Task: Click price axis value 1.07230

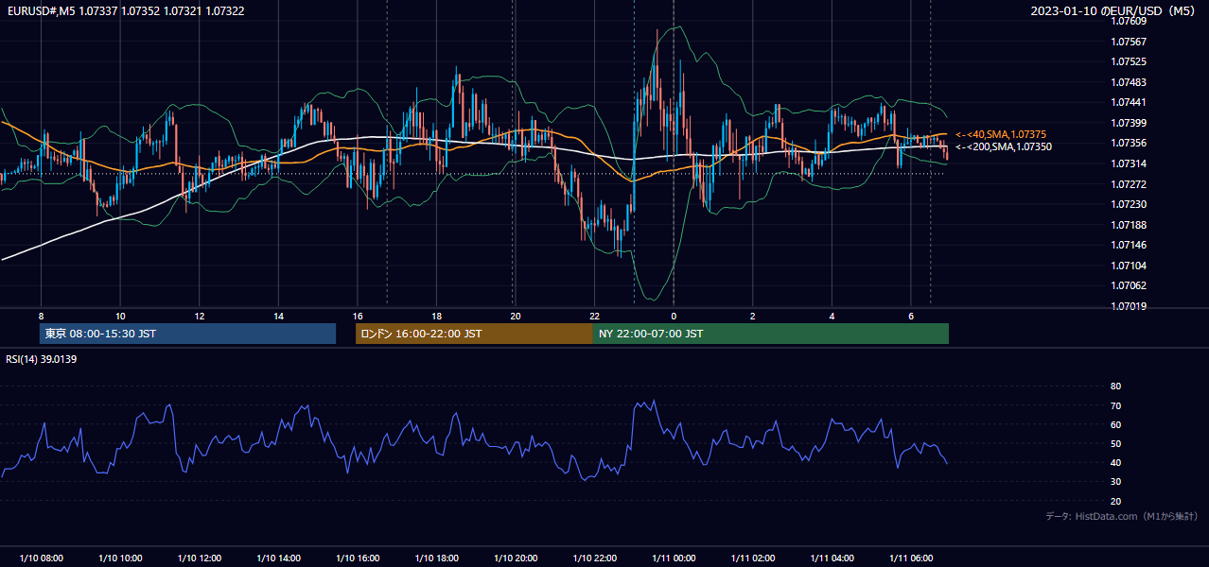Action: tap(1129, 204)
